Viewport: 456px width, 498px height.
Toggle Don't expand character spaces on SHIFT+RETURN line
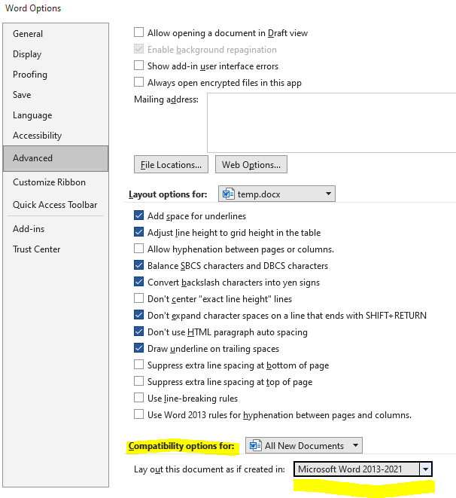coord(138,315)
